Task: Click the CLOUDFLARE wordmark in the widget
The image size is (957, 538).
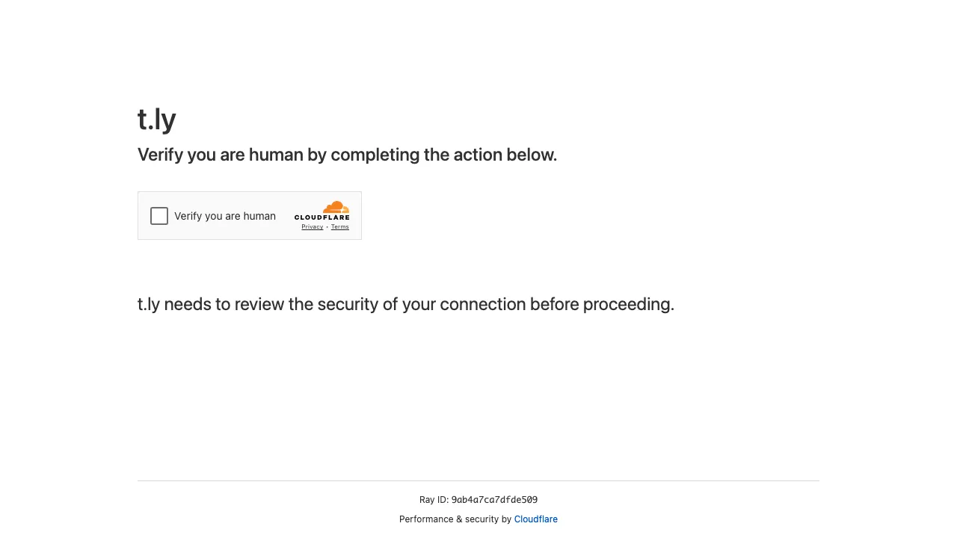Action: pyautogui.click(x=321, y=217)
